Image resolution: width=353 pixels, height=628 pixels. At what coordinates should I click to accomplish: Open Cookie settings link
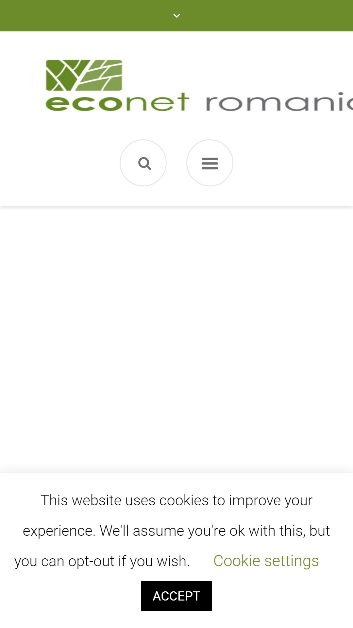point(266,561)
